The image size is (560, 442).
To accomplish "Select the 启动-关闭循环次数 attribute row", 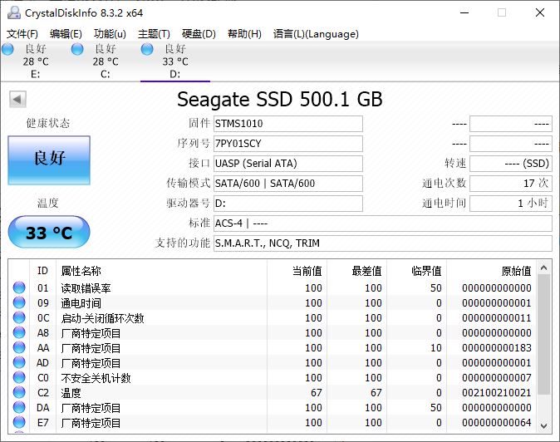I will [x=273, y=317].
